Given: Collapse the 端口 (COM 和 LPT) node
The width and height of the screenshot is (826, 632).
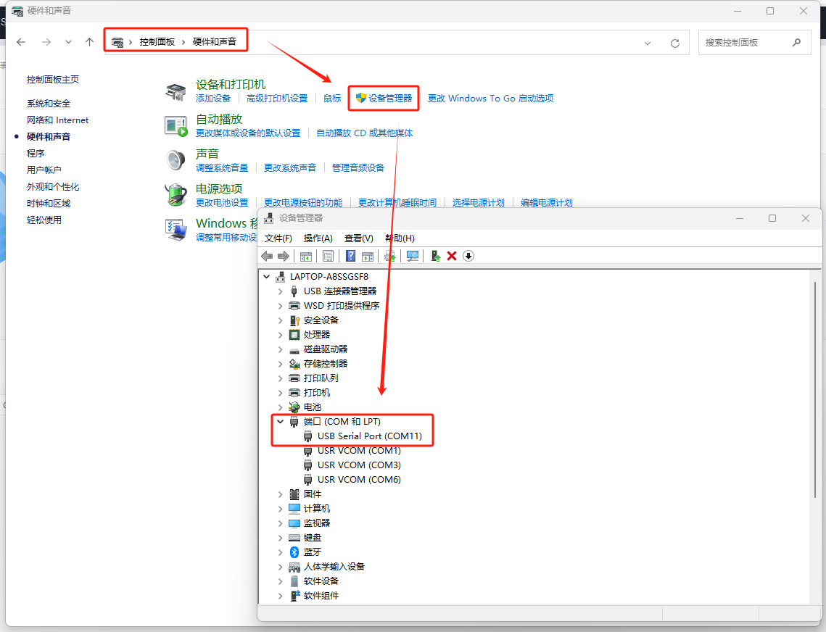Looking at the screenshot, I should tap(281, 421).
